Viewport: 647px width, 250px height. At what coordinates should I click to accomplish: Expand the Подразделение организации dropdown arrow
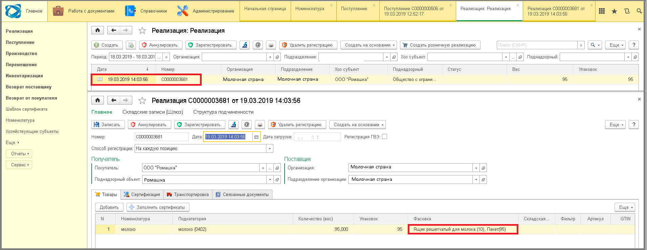click(476, 179)
